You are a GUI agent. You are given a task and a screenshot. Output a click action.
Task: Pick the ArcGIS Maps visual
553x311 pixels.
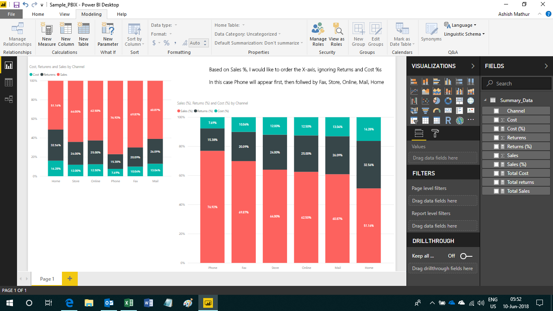click(x=459, y=120)
